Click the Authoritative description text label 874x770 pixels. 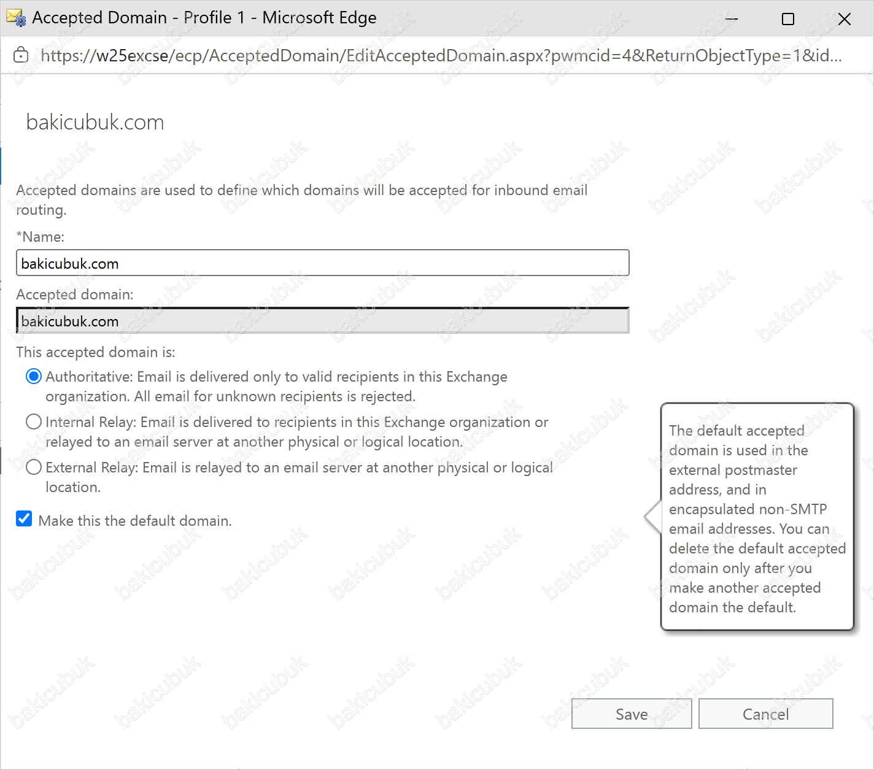tap(276, 386)
